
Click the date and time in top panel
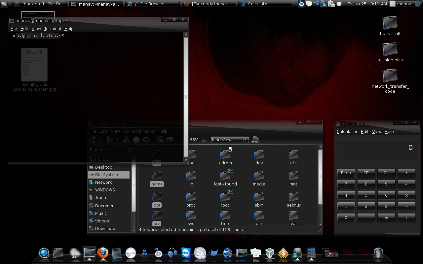click(367, 4)
